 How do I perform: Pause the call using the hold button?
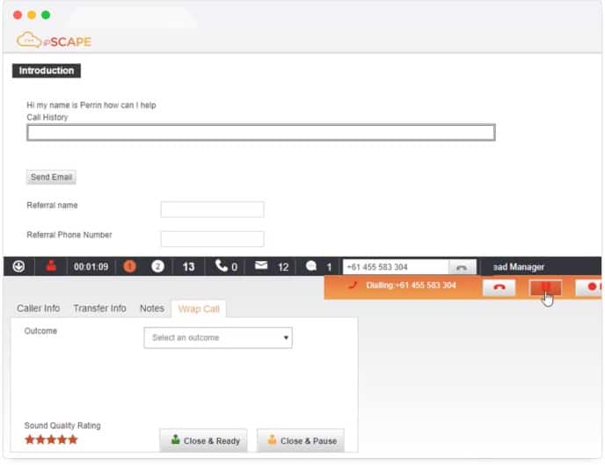545,287
